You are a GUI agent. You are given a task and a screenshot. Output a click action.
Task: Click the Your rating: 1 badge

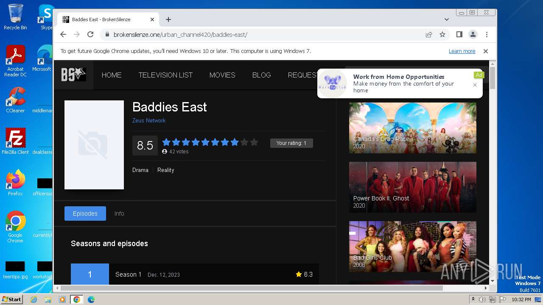(291, 143)
